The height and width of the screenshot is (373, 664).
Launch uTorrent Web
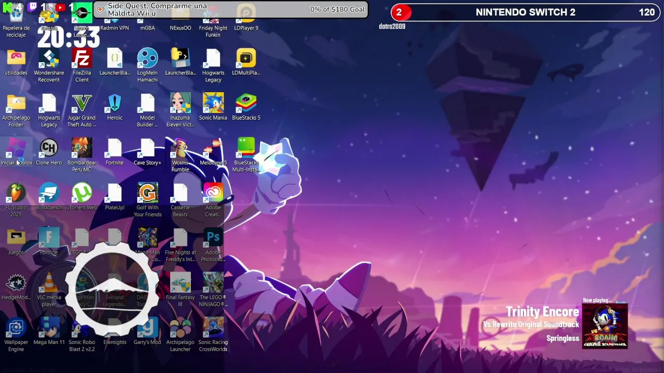[x=82, y=197]
